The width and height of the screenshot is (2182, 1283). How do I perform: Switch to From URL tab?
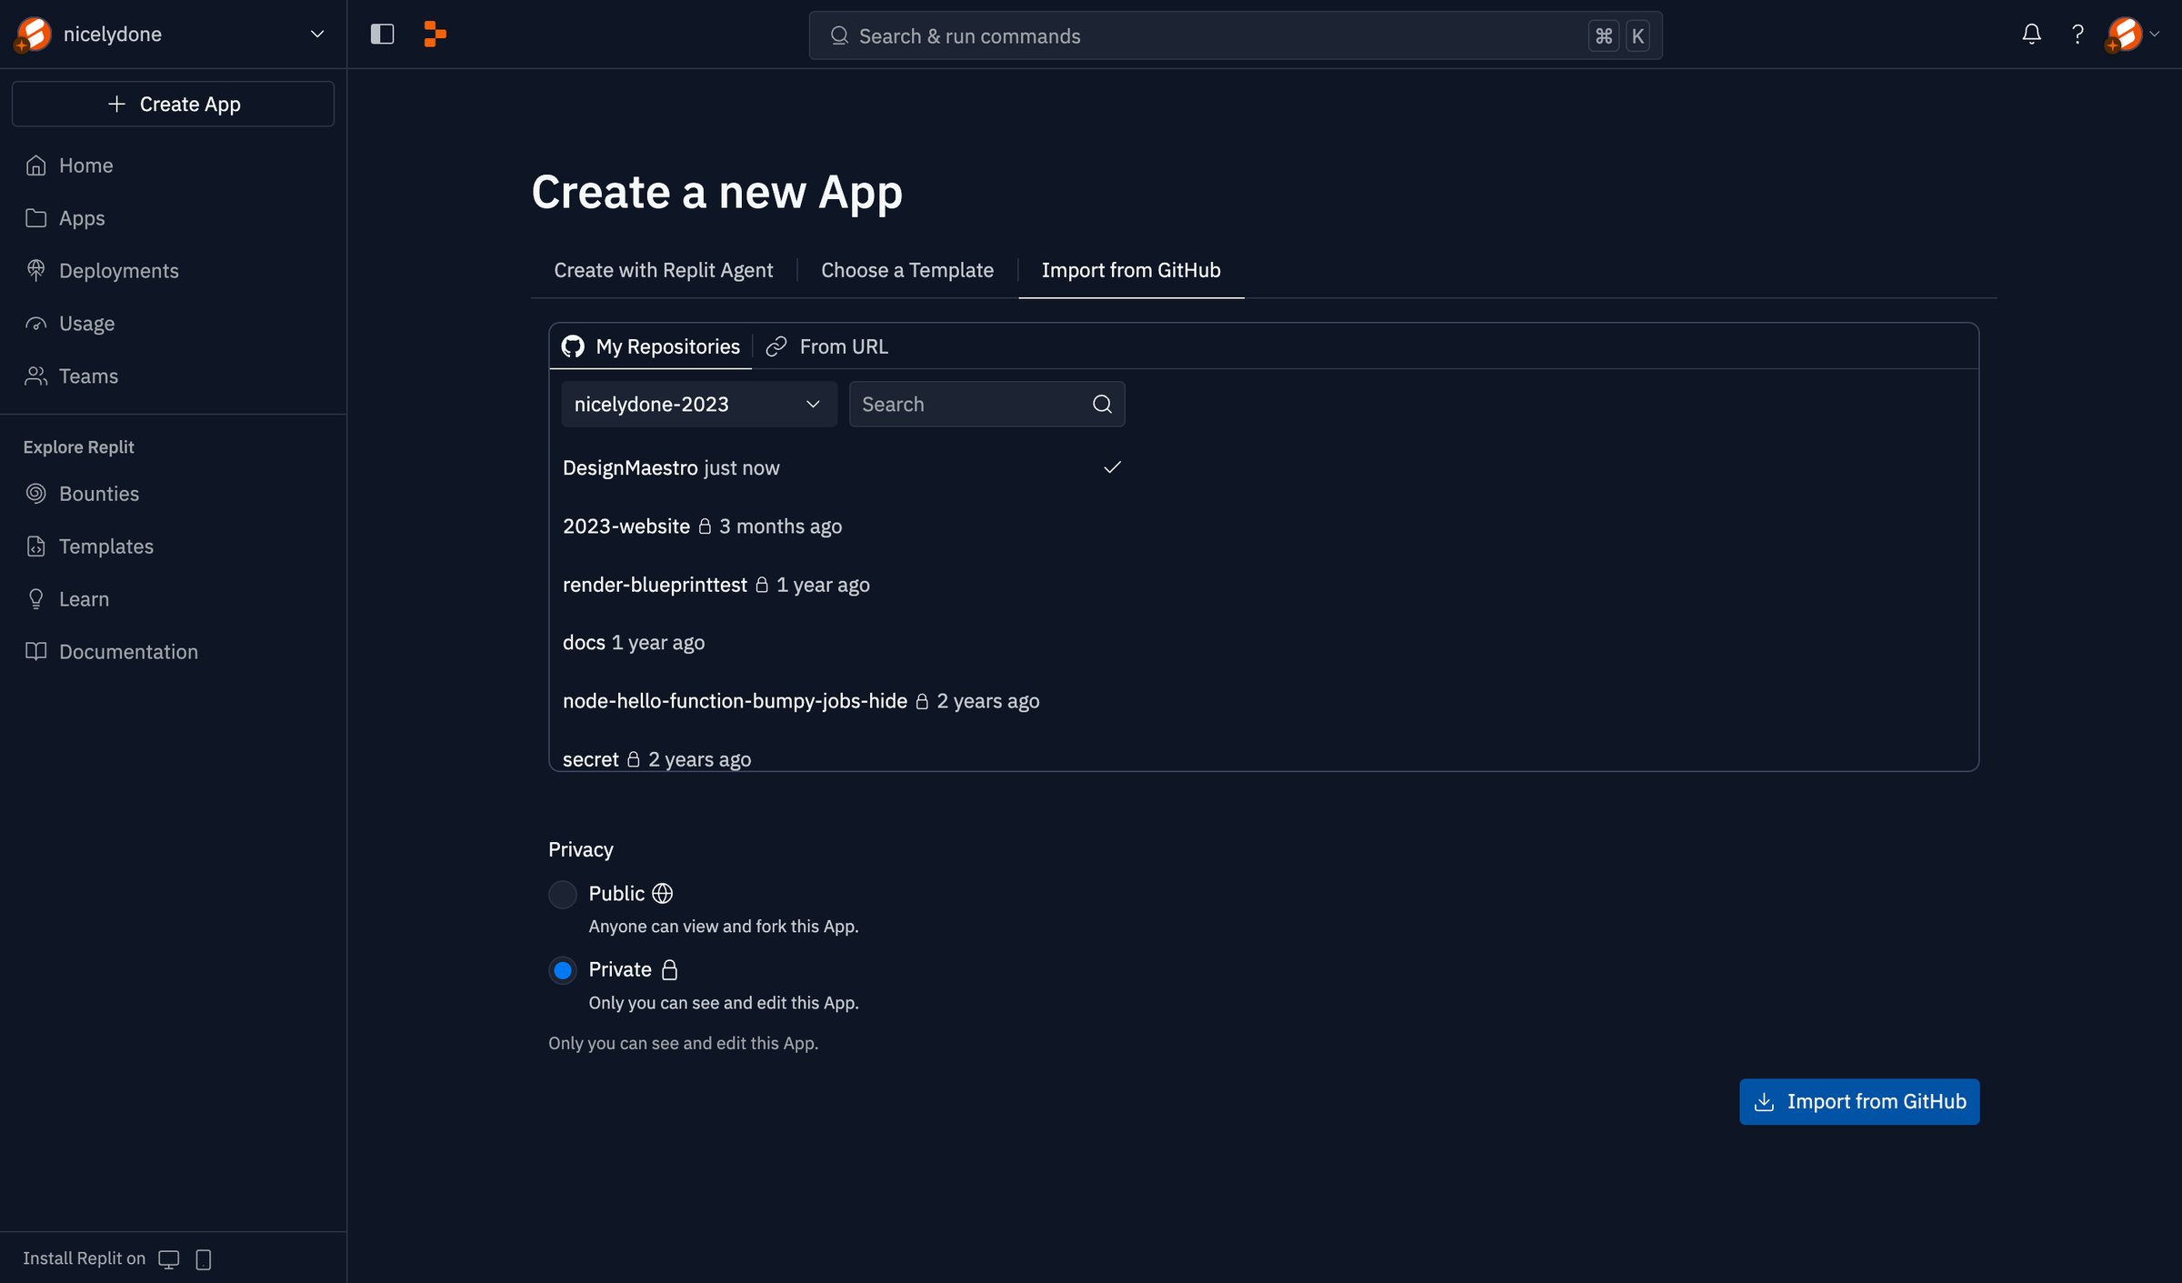pos(827,346)
